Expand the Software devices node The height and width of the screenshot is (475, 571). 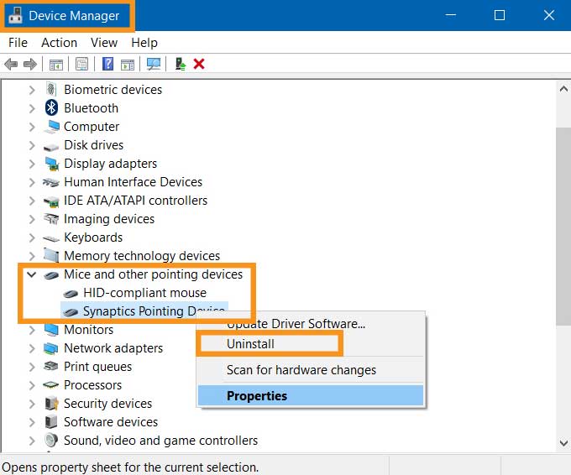coord(32,422)
